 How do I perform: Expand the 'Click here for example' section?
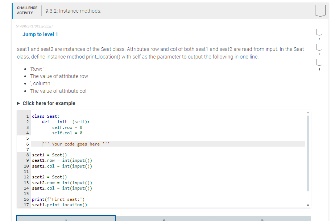tap(49, 103)
